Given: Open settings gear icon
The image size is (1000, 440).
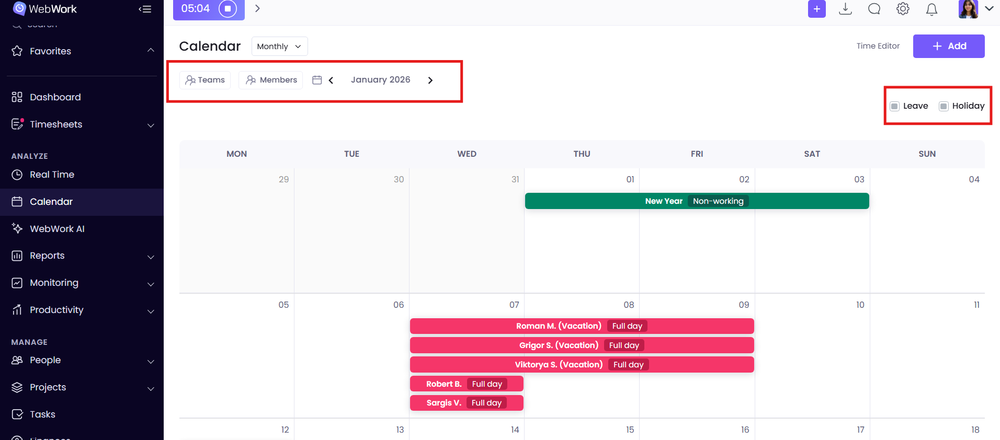Looking at the screenshot, I should (x=903, y=9).
